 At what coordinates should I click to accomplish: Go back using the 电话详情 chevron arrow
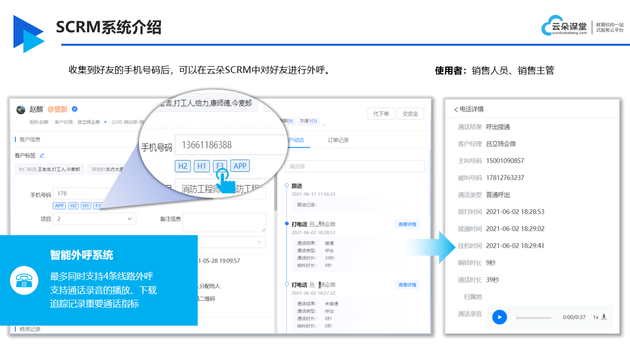pos(456,109)
